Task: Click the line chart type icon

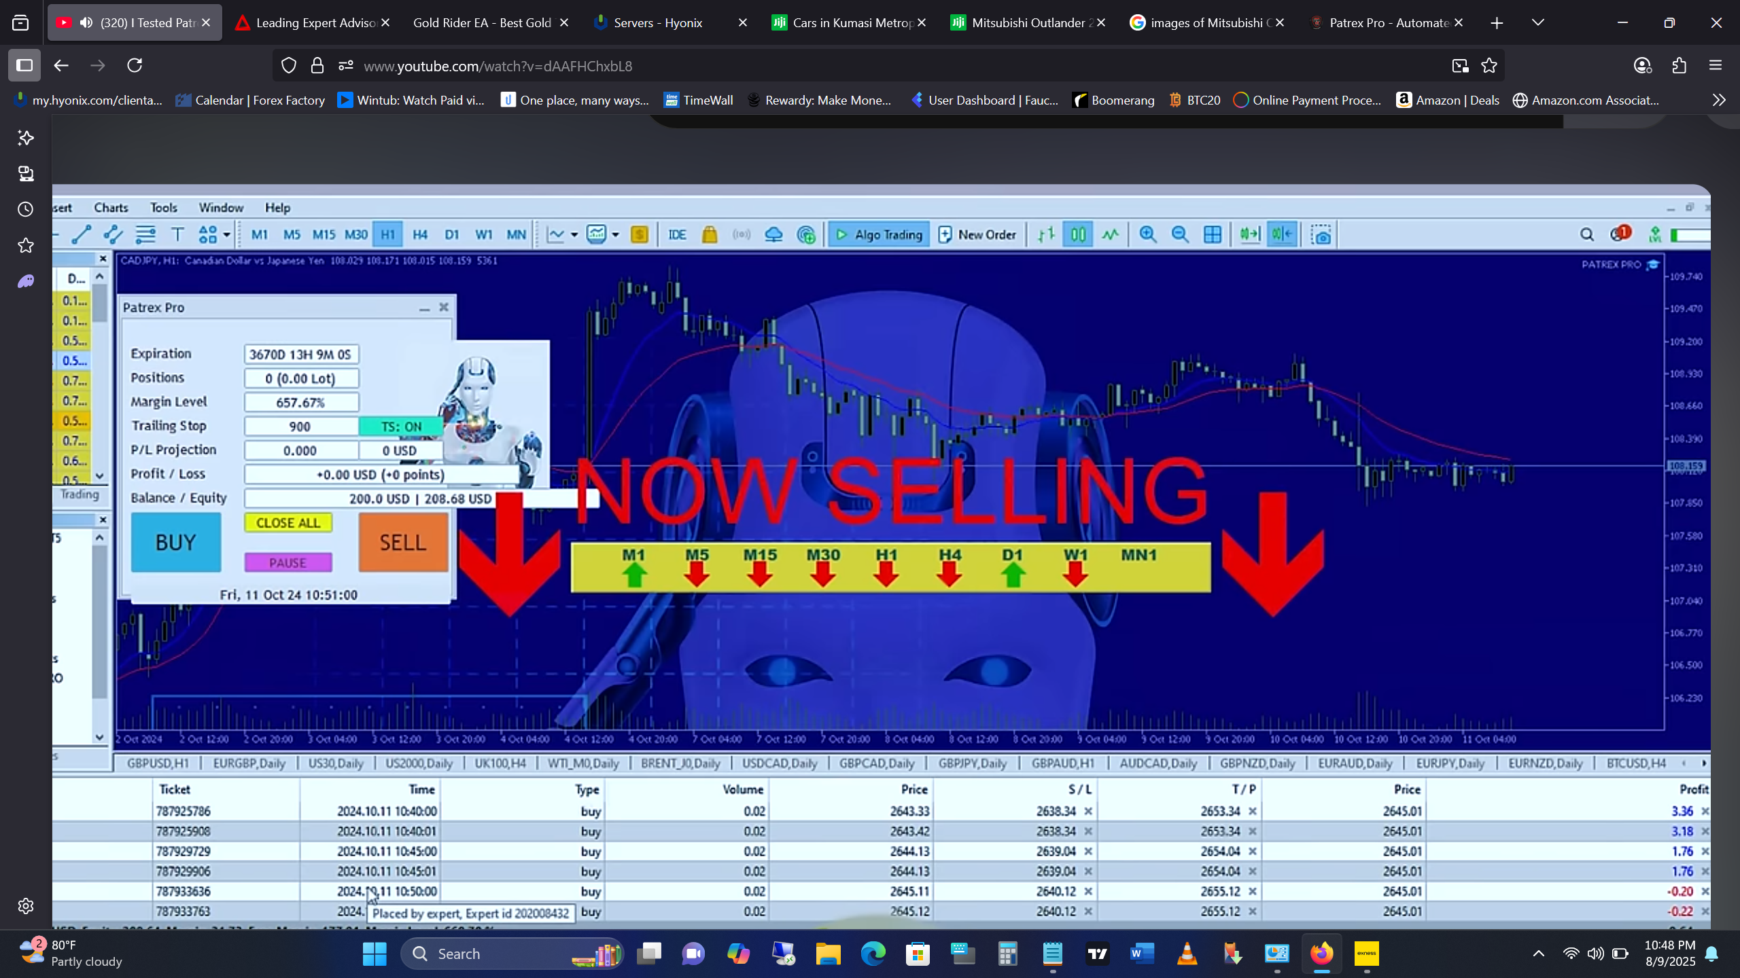Action: coord(1111,235)
